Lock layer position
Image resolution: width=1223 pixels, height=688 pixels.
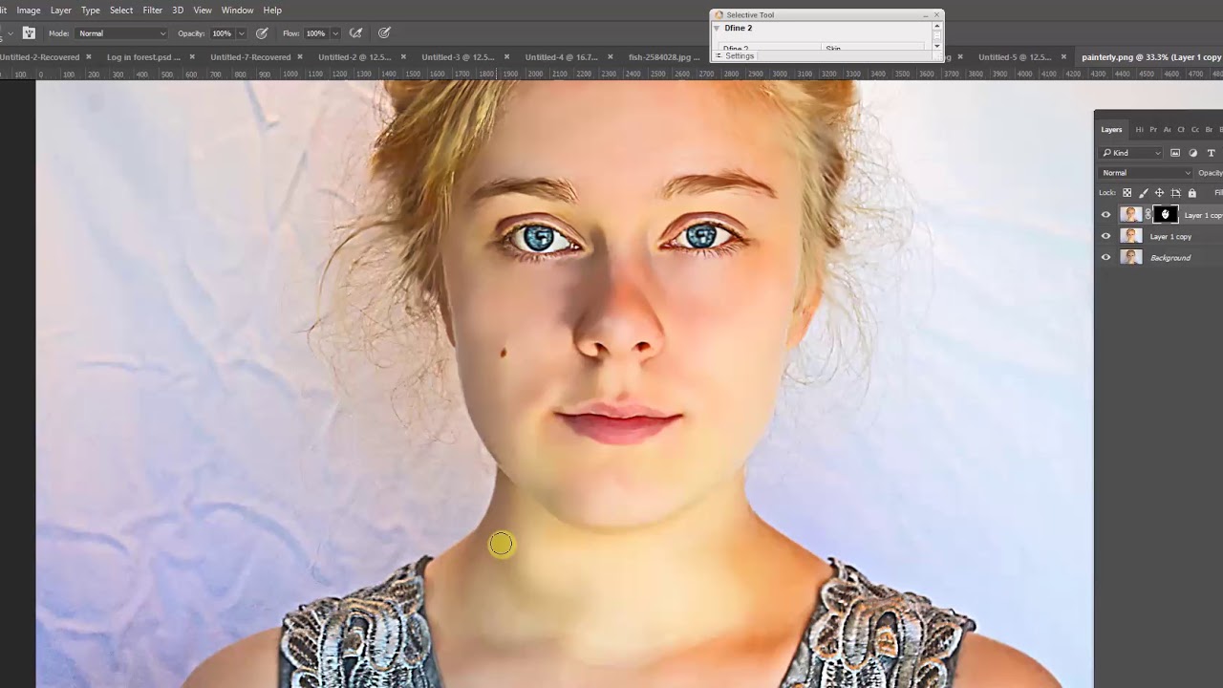[x=1160, y=193]
